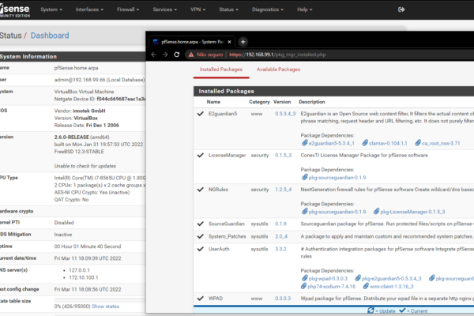Click the Dashboard breadcrumb link
This screenshot has width=474, height=316.
point(50,36)
